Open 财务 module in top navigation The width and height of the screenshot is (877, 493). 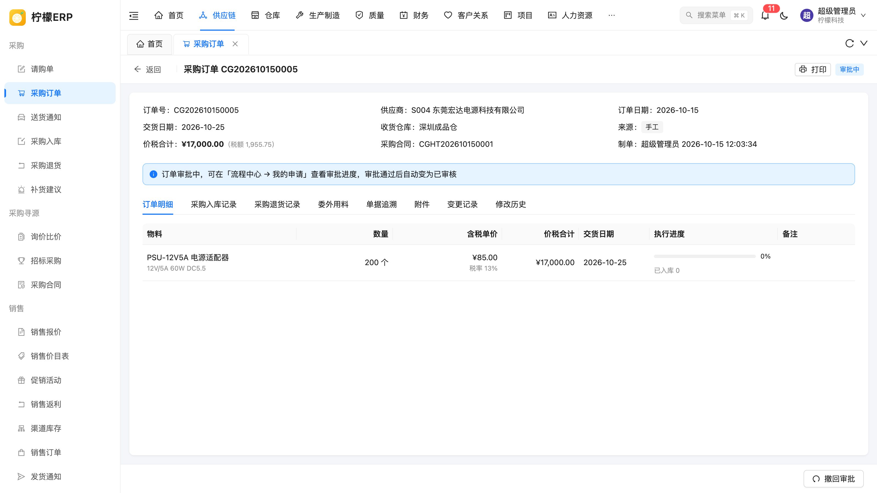tap(414, 15)
